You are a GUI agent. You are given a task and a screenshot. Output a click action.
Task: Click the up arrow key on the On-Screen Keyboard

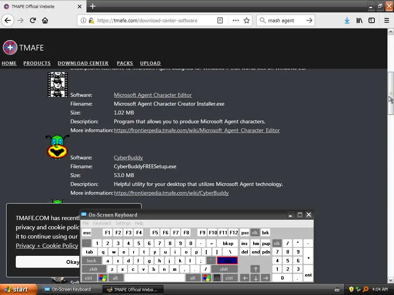point(255,269)
